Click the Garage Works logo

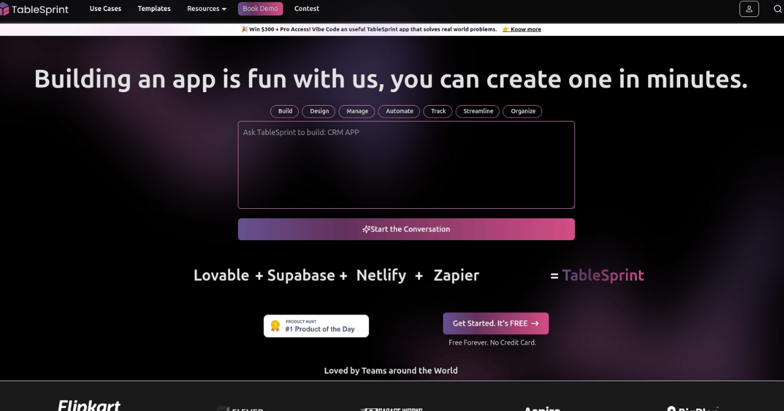(392, 409)
